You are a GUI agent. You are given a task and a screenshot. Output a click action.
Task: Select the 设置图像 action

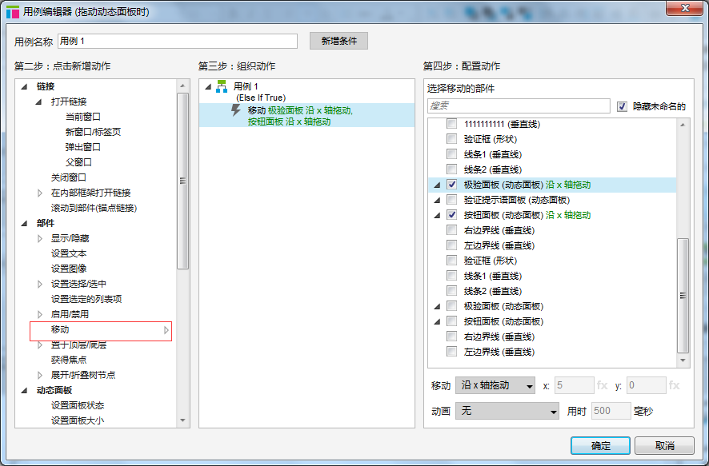click(68, 269)
